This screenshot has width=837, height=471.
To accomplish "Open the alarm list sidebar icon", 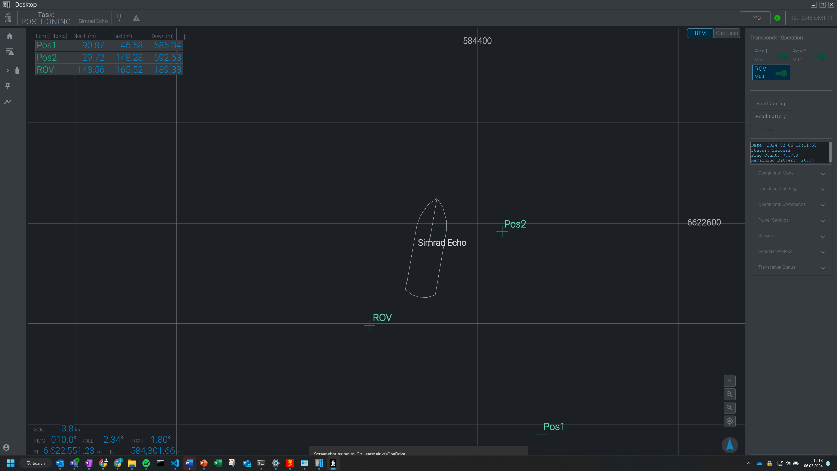I will (10, 52).
